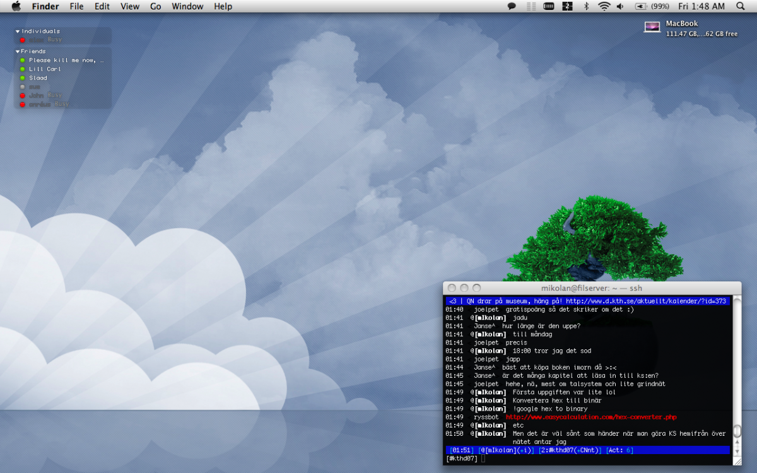Collapse the Individuals contact group
Viewport: 757px width, 473px height.
18,32
